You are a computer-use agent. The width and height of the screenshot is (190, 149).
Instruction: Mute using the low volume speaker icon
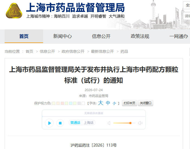point(109,123)
